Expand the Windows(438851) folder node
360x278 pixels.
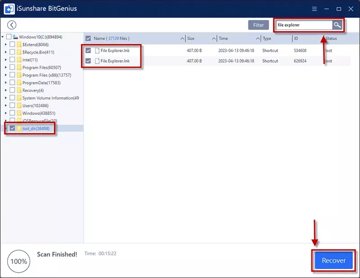(5, 113)
